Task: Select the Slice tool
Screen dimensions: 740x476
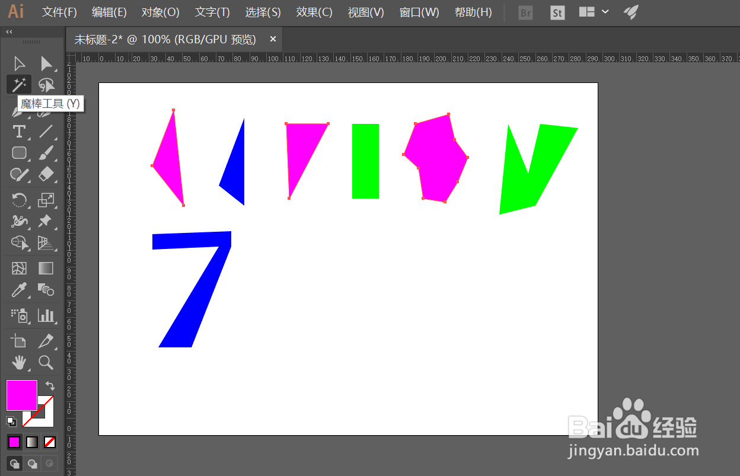Action: click(46, 341)
